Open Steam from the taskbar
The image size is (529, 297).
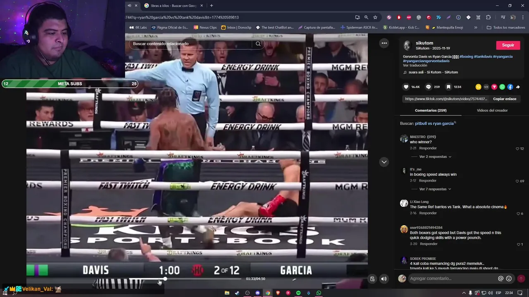tap(237, 293)
